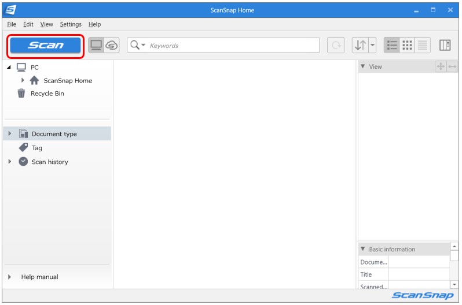The height and width of the screenshot is (305, 462).
Task: Click the Document type icon
Action: (x=24, y=133)
